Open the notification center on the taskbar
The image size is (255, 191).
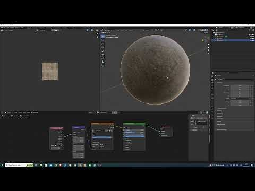252,165
